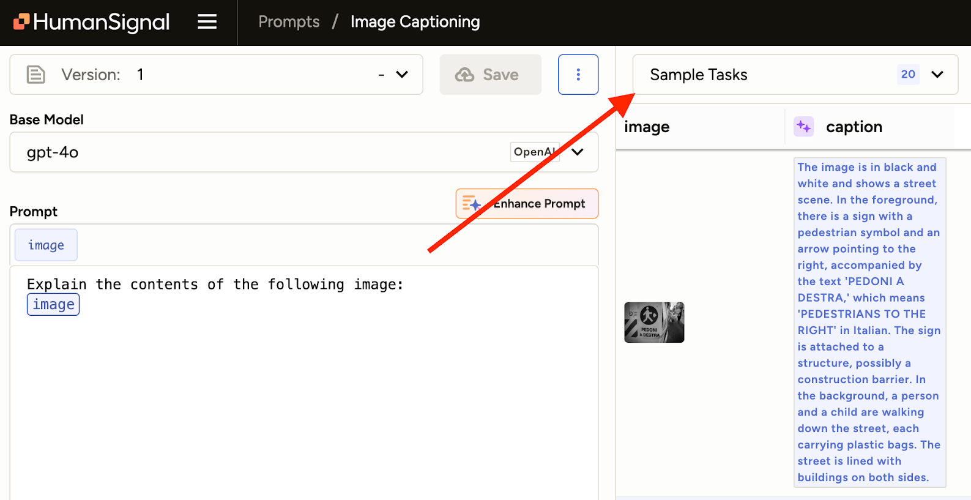Viewport: 971px width, 500px height.
Task: Click in the prompt text area
Action: point(303,382)
